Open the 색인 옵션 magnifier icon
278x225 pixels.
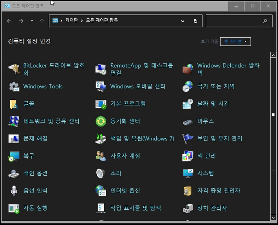(14, 174)
